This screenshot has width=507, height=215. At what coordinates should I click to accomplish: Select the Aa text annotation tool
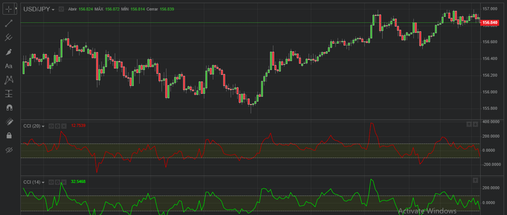pyautogui.click(x=8, y=66)
